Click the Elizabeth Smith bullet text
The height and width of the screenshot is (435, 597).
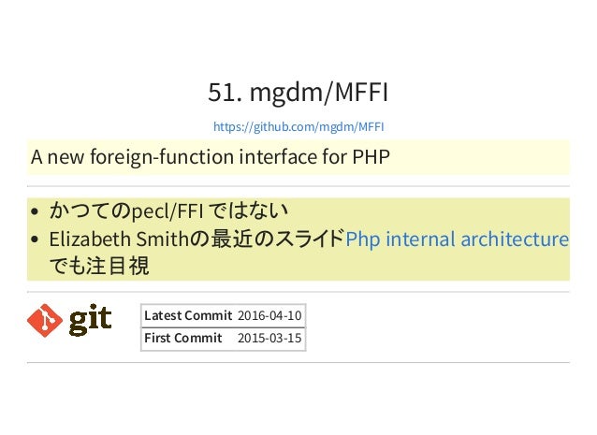coord(197,239)
